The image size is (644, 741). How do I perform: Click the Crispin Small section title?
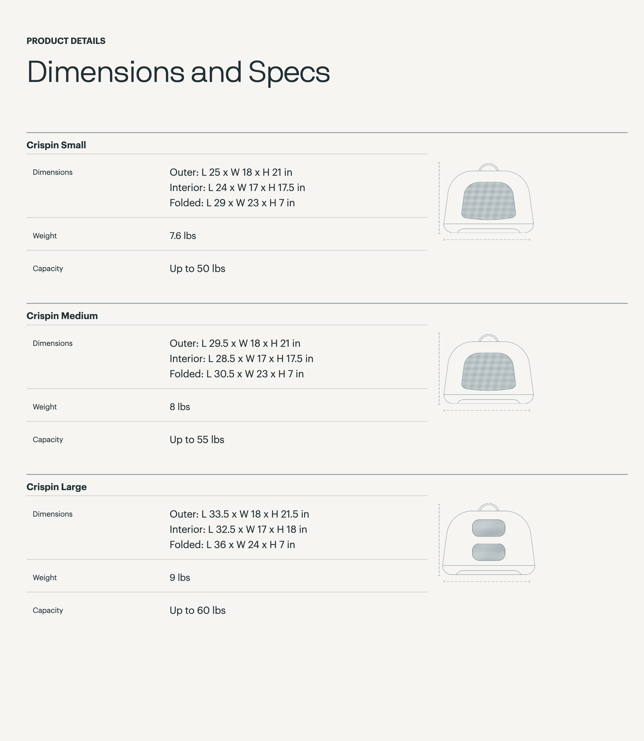pos(56,145)
